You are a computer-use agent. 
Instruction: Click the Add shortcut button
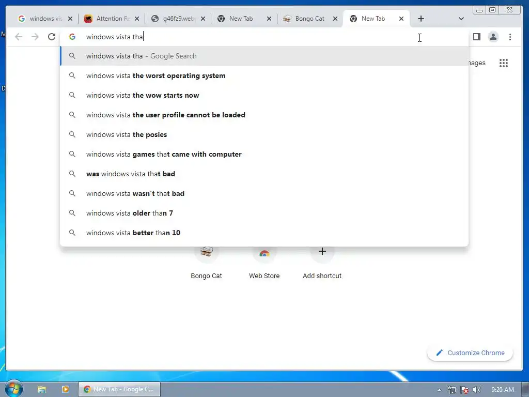point(322,263)
